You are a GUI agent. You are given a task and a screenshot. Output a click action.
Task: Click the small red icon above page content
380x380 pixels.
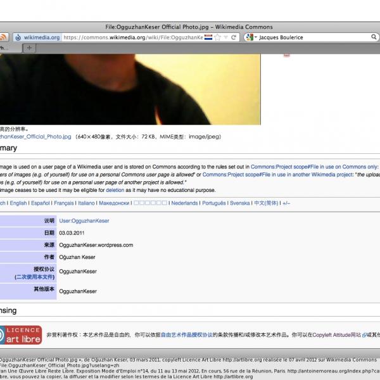tap(286, 56)
